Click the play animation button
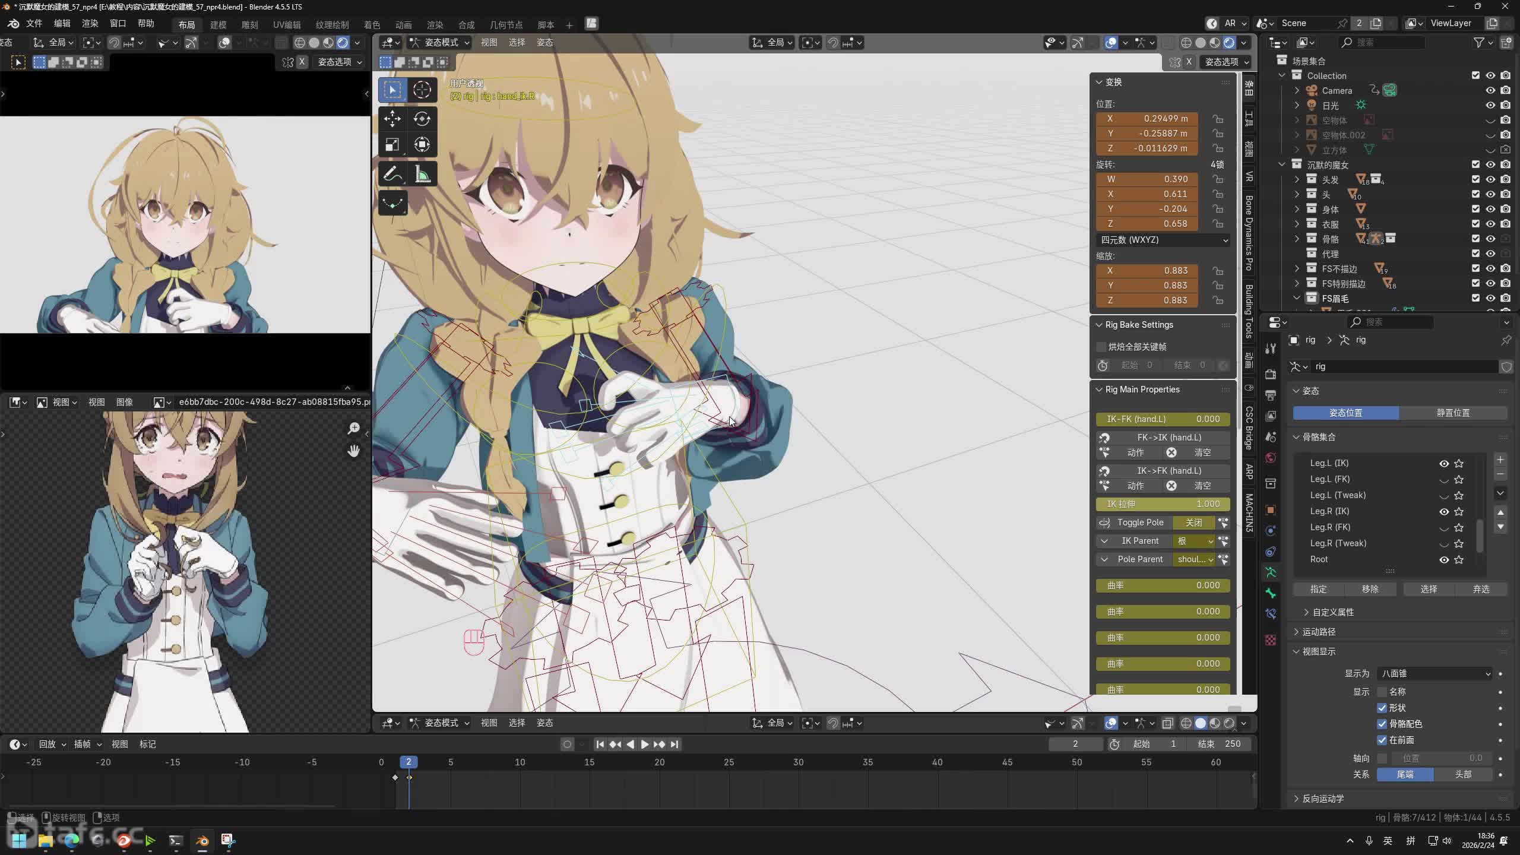Image resolution: width=1520 pixels, height=855 pixels. pyautogui.click(x=644, y=744)
